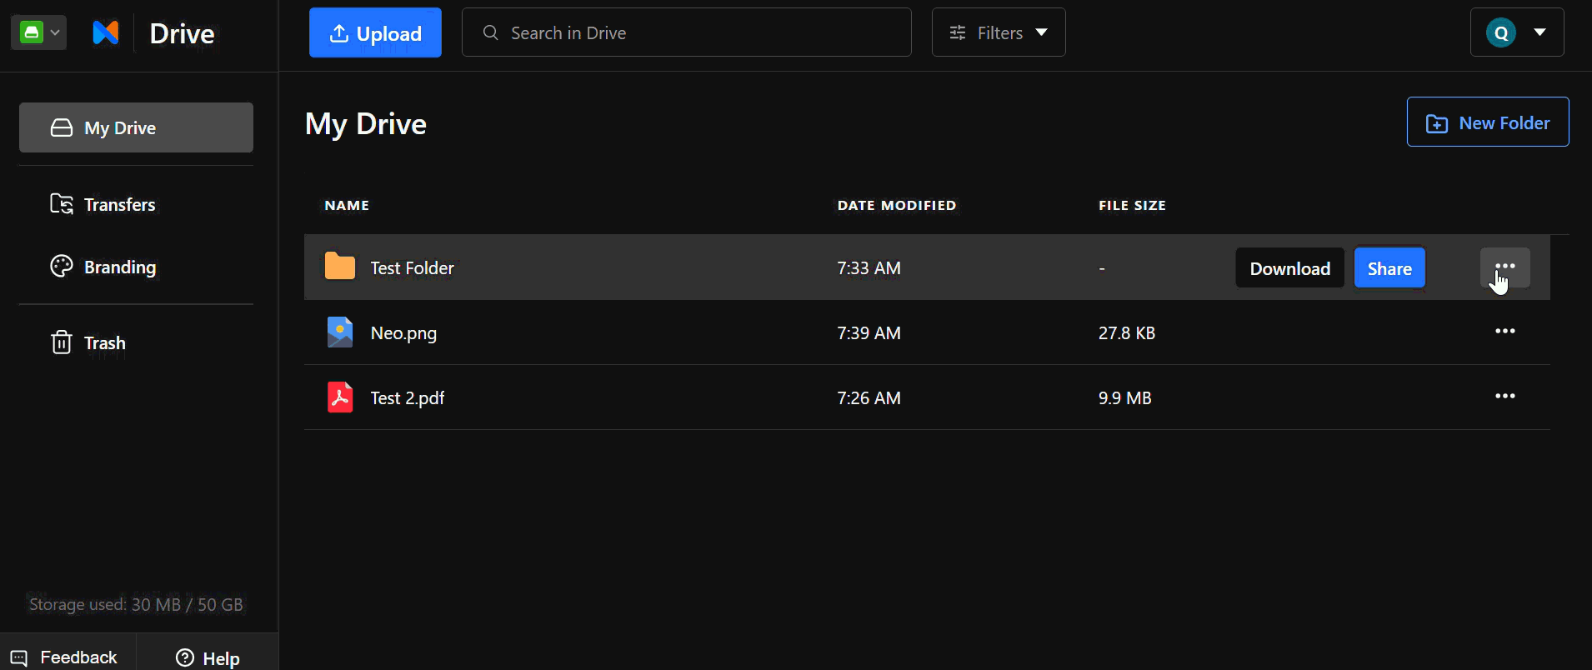Image resolution: width=1592 pixels, height=670 pixels.
Task: Click the Test 2.pdf PDF icon
Action: (x=340, y=397)
